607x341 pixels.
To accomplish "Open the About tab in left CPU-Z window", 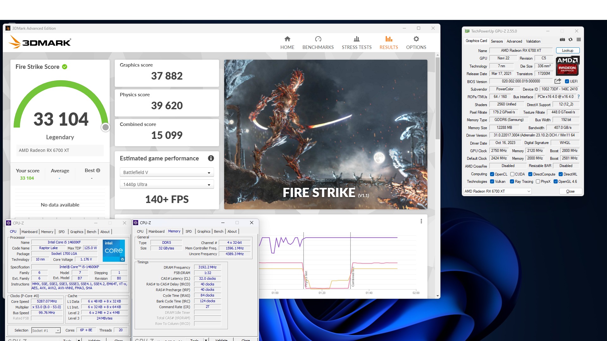I will click(105, 232).
